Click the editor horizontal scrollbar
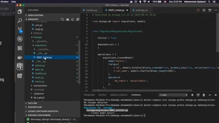 click(142, 91)
